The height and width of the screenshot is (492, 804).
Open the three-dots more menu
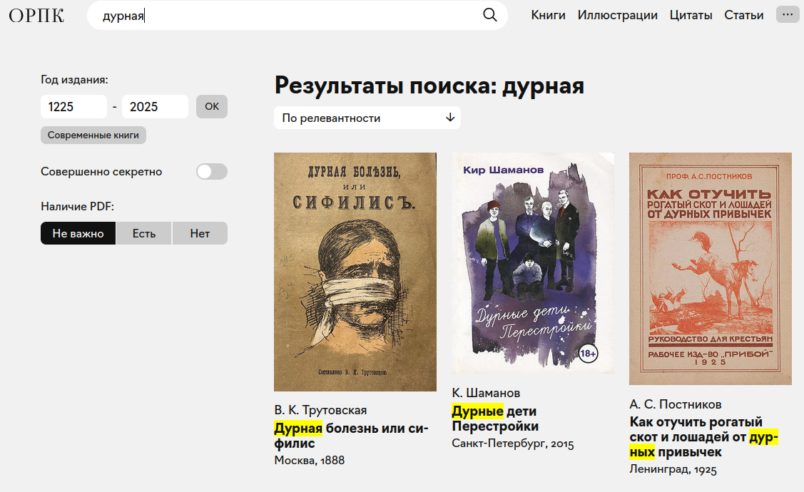(x=788, y=15)
